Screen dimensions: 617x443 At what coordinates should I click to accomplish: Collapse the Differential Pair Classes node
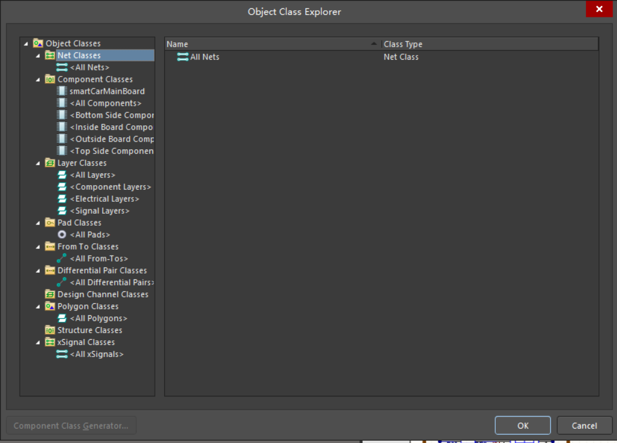(38, 271)
